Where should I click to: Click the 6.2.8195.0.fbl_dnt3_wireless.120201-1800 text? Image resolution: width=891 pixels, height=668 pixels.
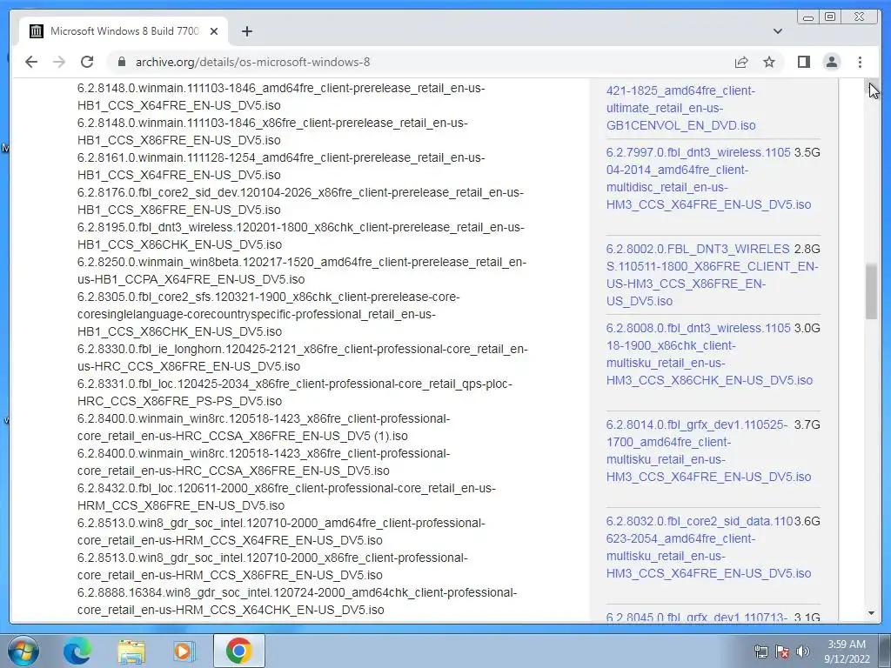pos(300,236)
